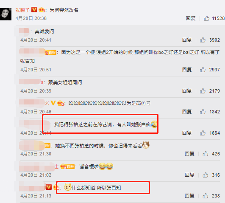This screenshot has width=225, height=203.
Task: Reply to the 张白痴 comment
Action: coord(187,133)
